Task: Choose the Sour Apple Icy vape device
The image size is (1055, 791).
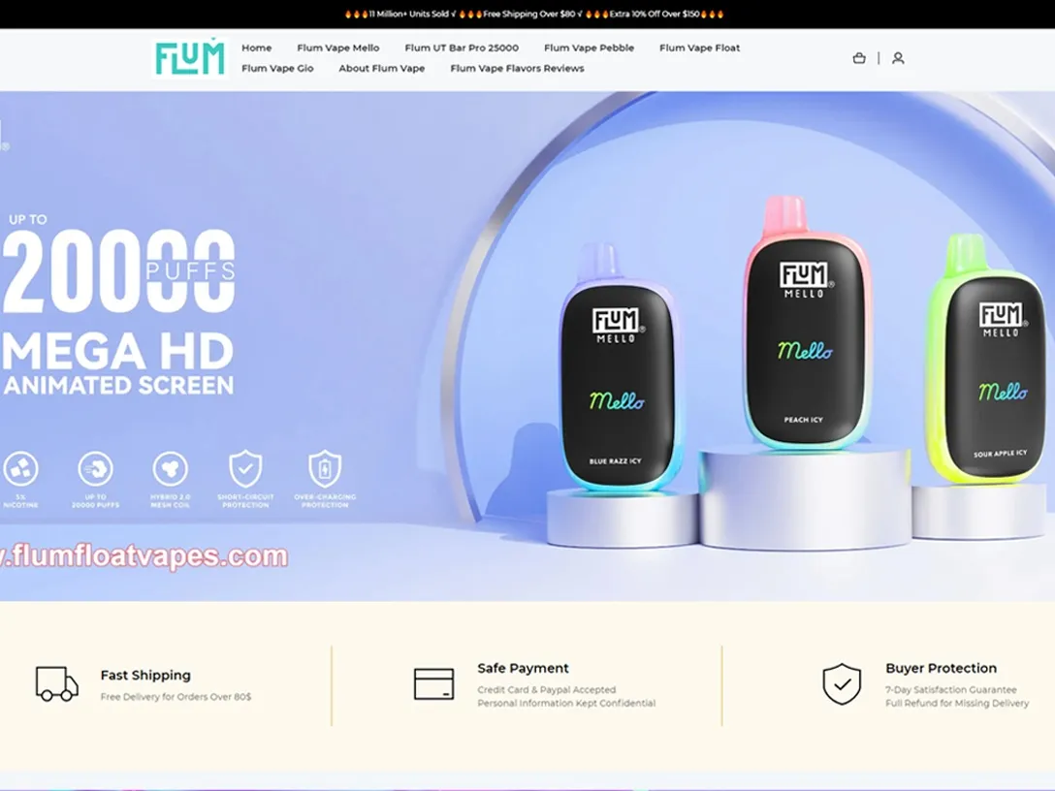Action: tap(988, 359)
